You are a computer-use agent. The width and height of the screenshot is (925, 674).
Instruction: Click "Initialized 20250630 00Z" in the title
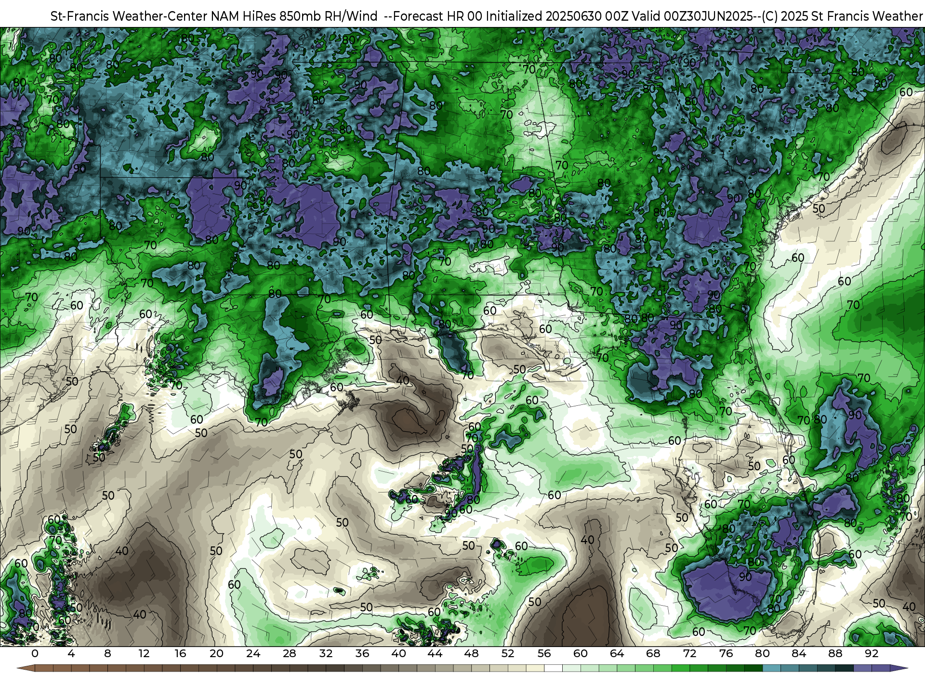click(556, 16)
